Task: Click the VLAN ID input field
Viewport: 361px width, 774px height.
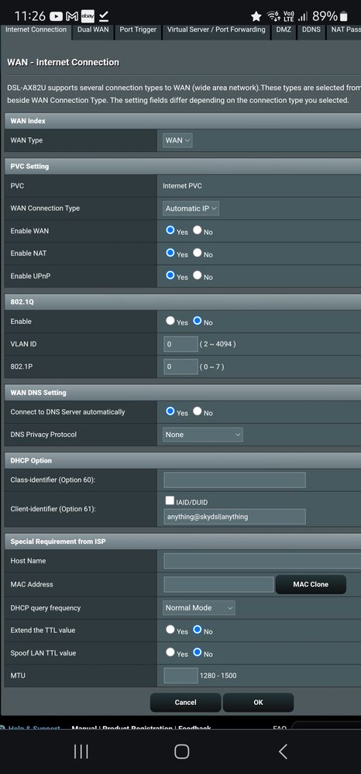Action: point(180,344)
